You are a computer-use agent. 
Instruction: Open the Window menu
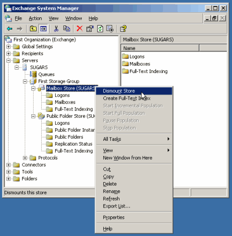(x=74, y=19)
